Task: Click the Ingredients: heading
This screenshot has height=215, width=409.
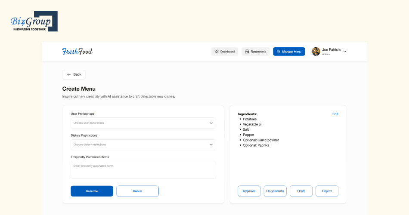Action: pyautogui.click(x=247, y=114)
